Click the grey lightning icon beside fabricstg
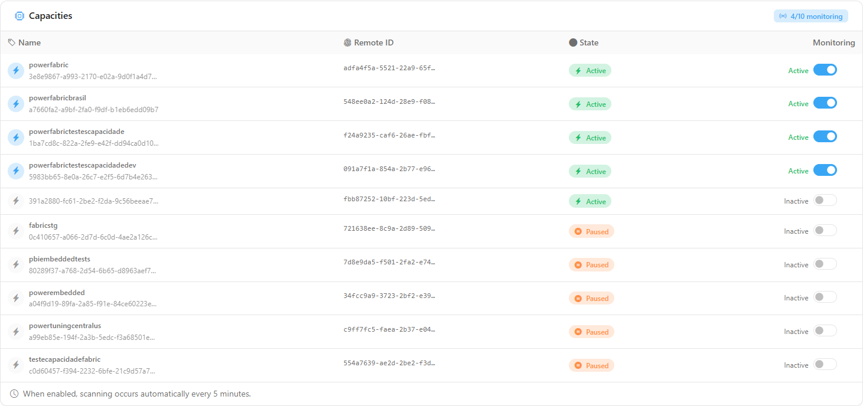Screen dimensions: 863x406 [x=16, y=231]
